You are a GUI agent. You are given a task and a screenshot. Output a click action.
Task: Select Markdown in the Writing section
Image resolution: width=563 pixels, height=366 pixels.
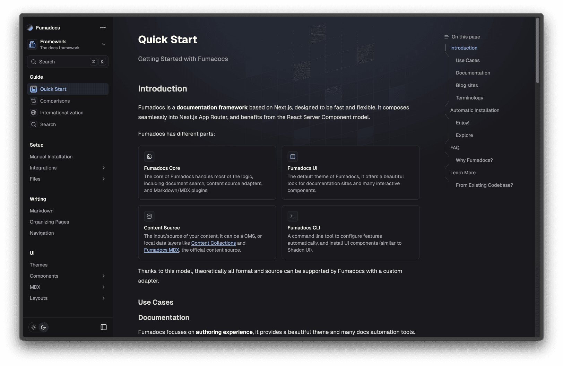click(x=42, y=211)
